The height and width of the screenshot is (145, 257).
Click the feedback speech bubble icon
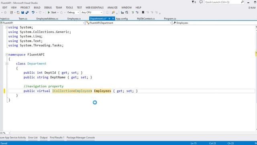coord(201,2)
